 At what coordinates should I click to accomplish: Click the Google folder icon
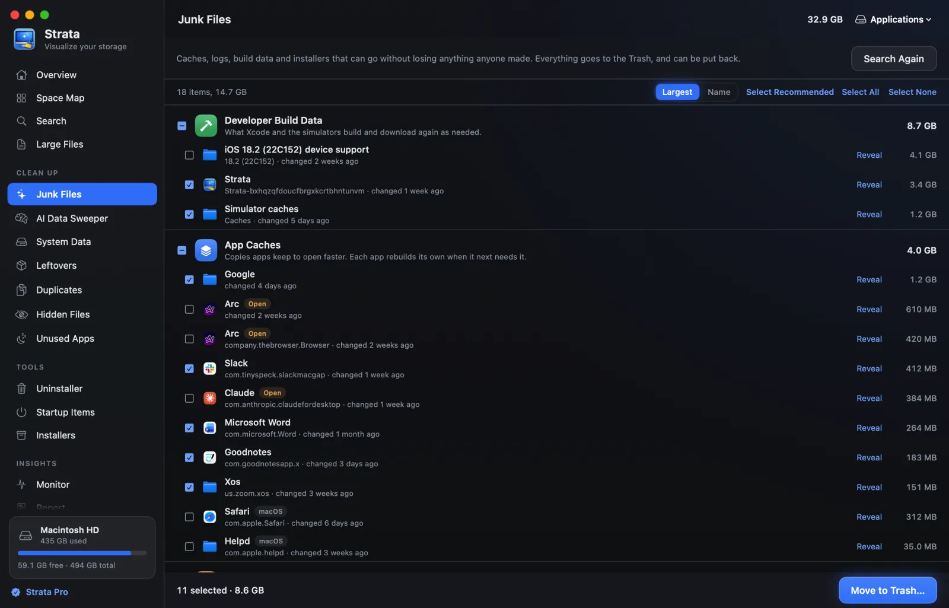(x=210, y=280)
